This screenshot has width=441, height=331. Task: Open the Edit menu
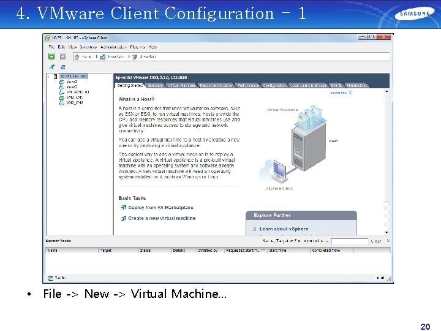pos(61,47)
